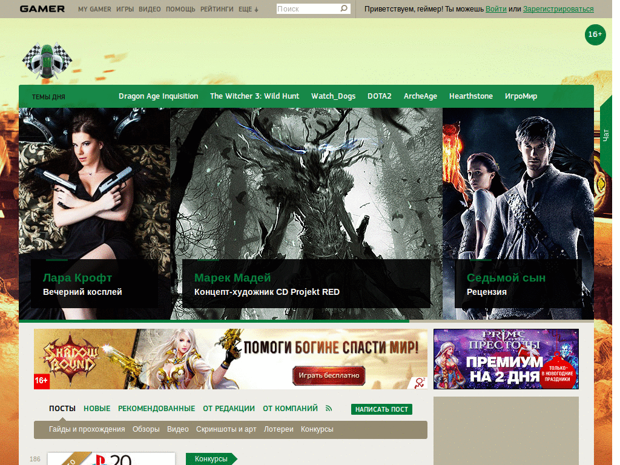620x465 pixels.
Task: Click the ТЕМЫ ДНЯ label
Action: click(48, 97)
